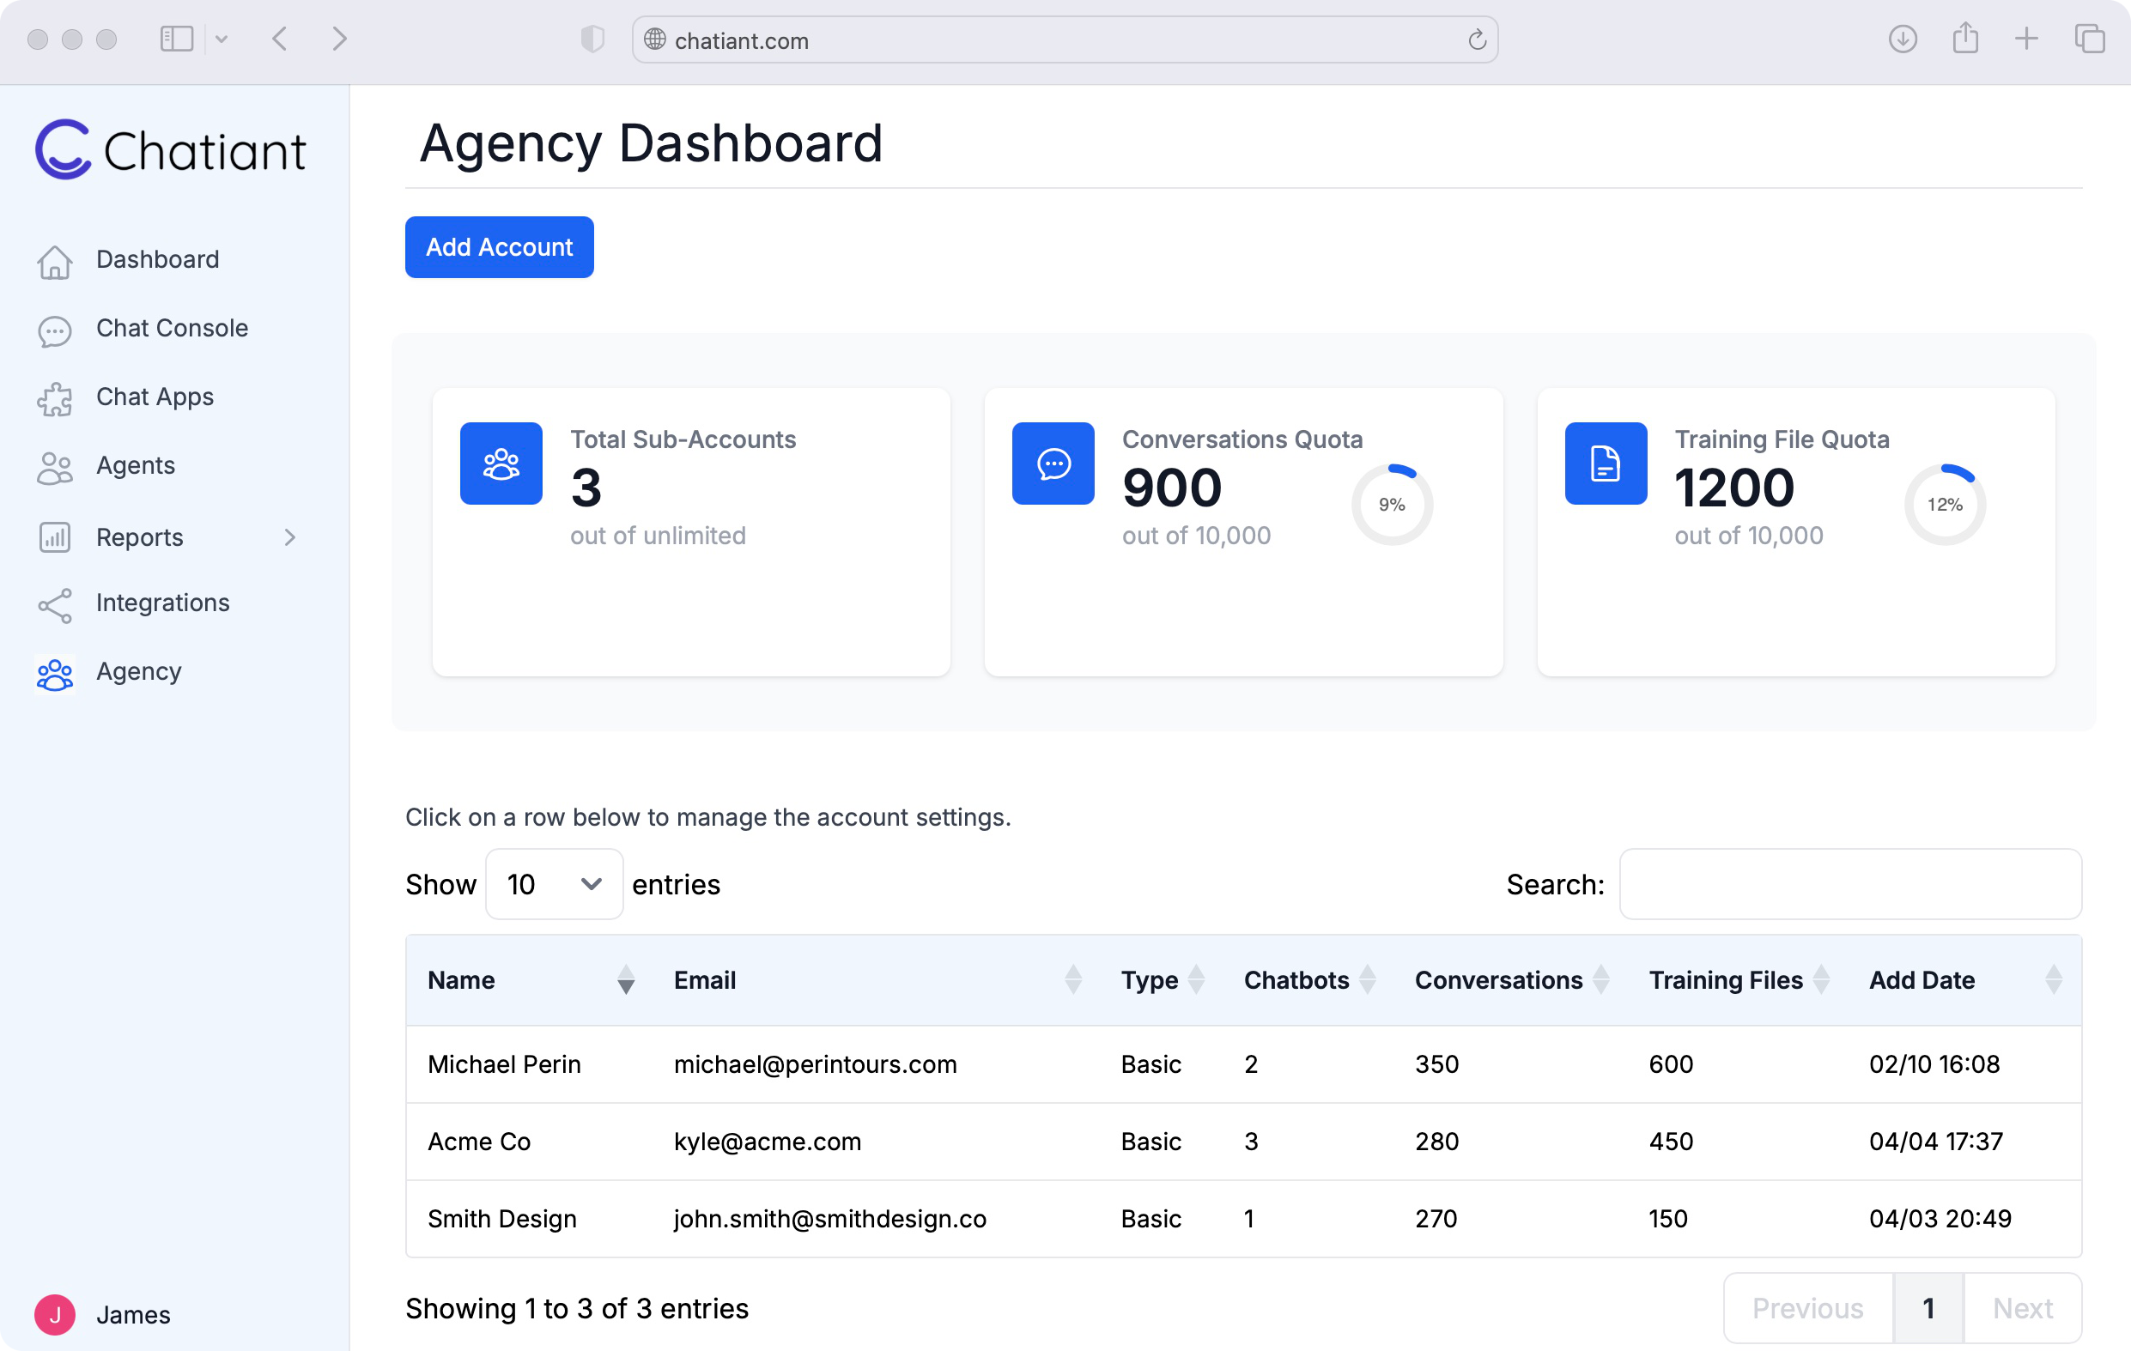This screenshot has width=2131, height=1351.
Task: Sort the table by Conversations column
Action: (x=1600, y=980)
